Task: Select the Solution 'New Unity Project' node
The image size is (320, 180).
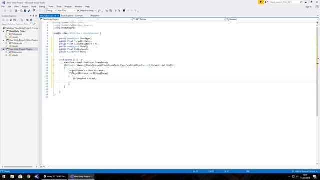Action: (22, 28)
